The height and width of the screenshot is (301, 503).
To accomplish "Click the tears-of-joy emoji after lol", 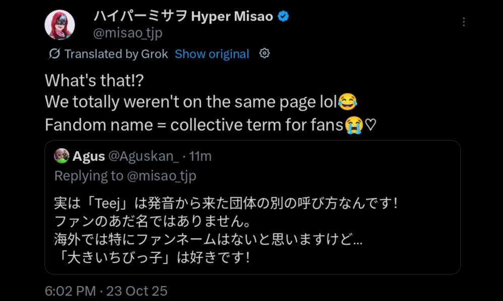I will 348,102.
